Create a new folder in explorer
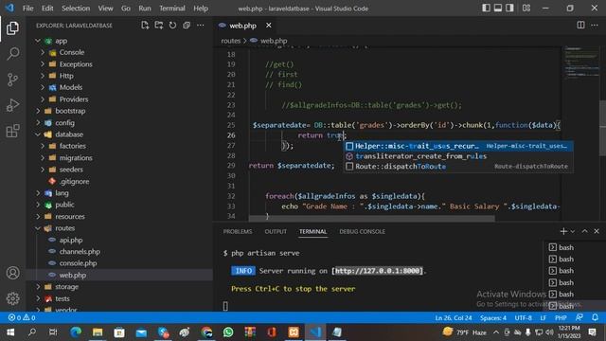 (159, 26)
